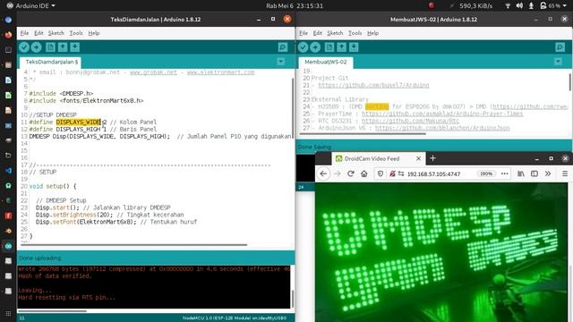Image resolution: width=573 pixels, height=322 pixels.
Task: Open Edit menu in TeksDiamdanJalan window
Action: point(38,33)
